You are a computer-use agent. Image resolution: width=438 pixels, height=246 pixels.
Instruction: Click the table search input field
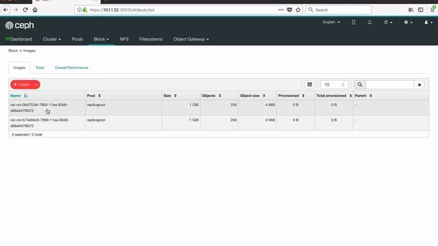pyautogui.click(x=389, y=85)
